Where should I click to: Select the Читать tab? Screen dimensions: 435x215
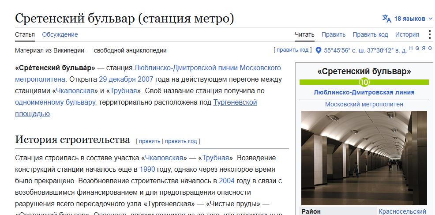(304, 35)
